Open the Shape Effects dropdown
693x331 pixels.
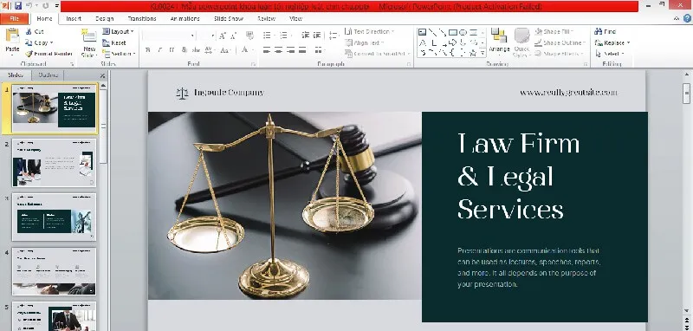[559, 54]
